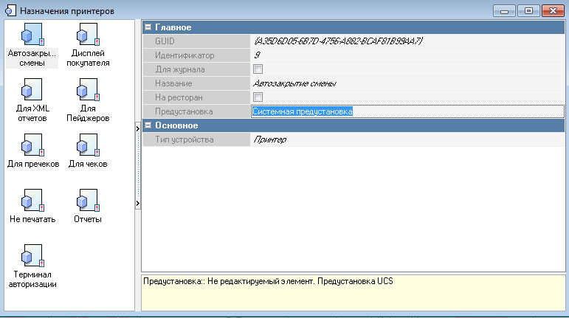Pick the Не печатать icon
Screen dimensions: 569x318
pyautogui.click(x=32, y=201)
